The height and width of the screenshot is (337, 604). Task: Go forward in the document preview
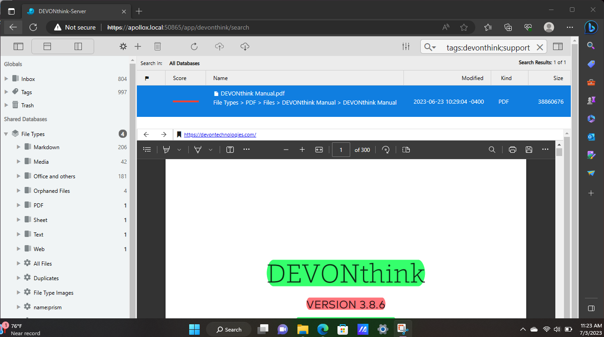(x=164, y=134)
